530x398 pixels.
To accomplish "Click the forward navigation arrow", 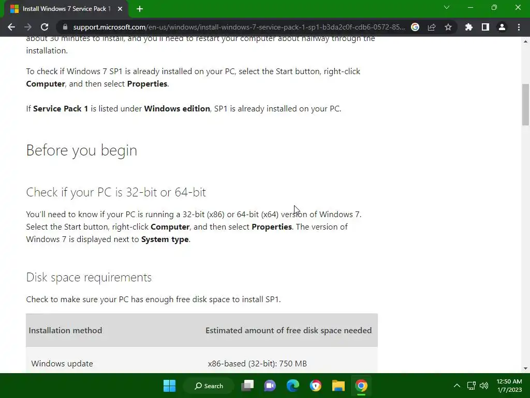I will tap(28, 27).
